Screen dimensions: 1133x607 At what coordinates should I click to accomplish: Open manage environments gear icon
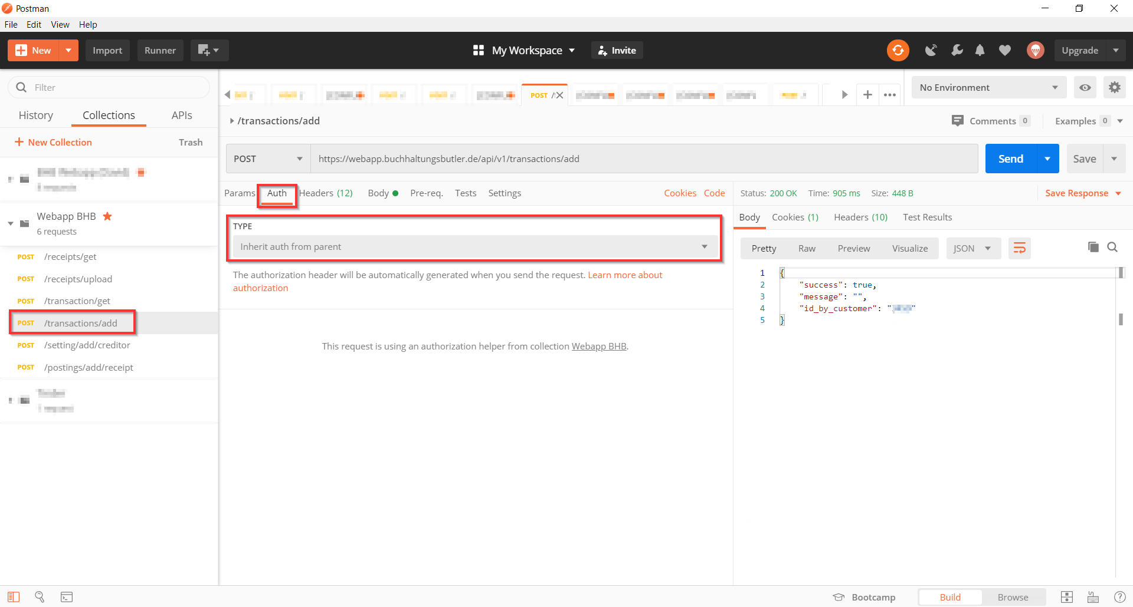[x=1114, y=88]
